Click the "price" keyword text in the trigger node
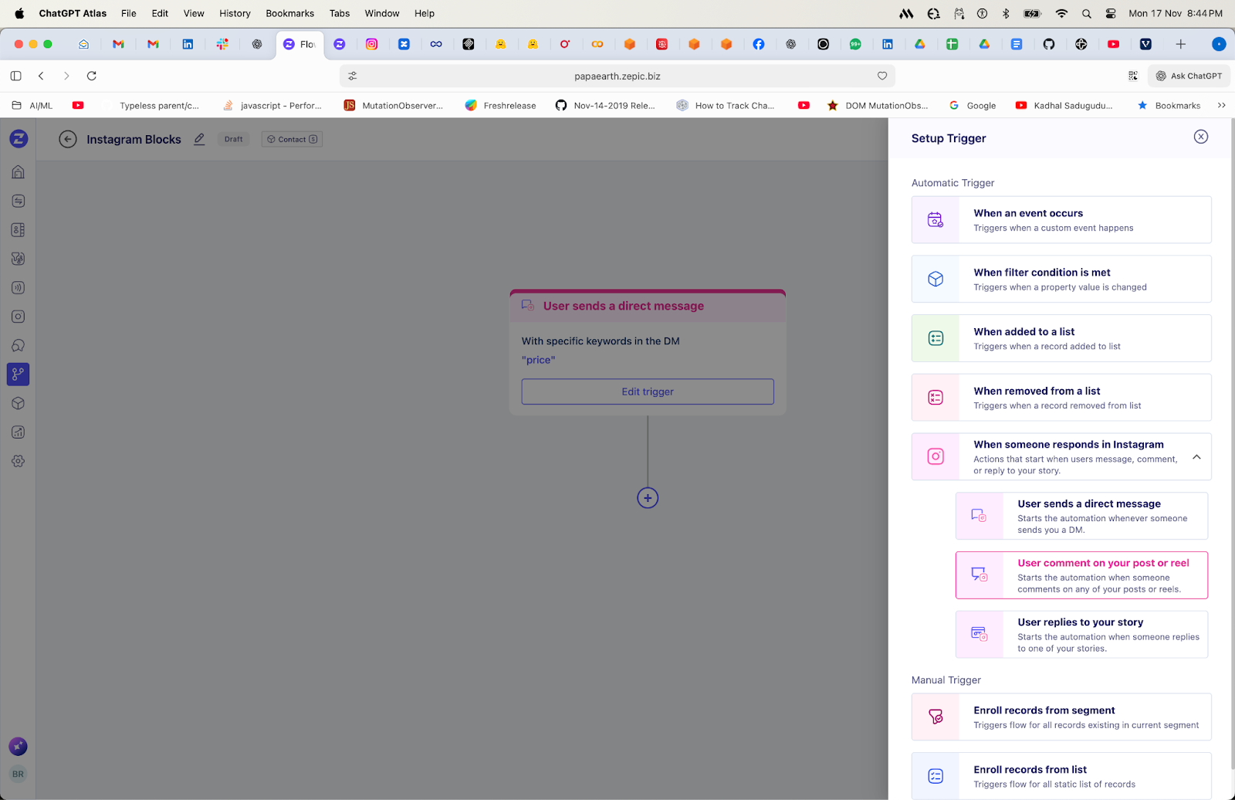 [539, 360]
